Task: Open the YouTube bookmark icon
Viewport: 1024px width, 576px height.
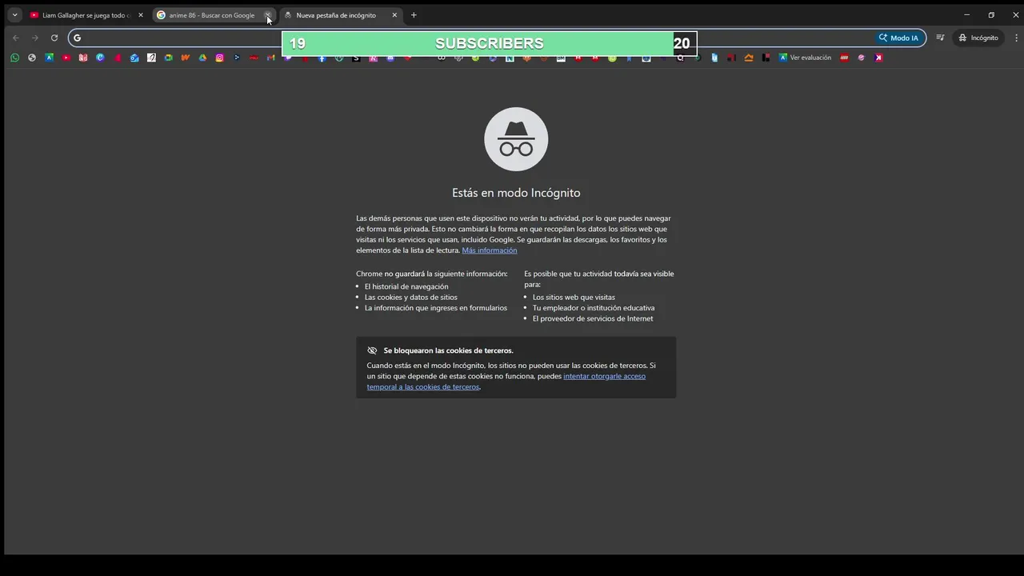Action: 66,58
